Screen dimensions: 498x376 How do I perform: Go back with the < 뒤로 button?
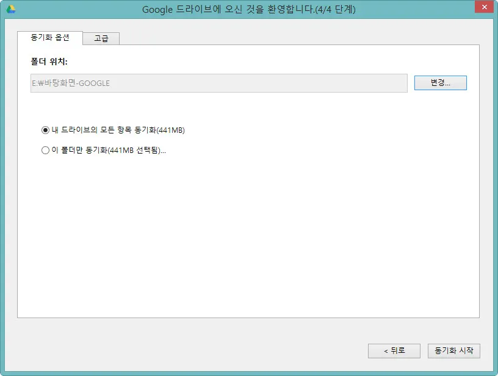coord(394,350)
